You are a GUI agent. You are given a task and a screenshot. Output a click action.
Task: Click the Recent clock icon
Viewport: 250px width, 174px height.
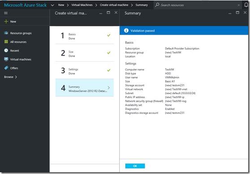(6, 50)
